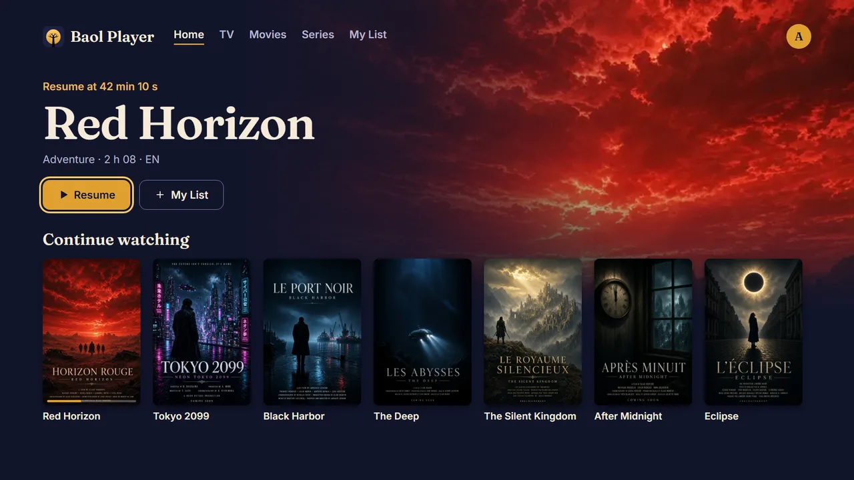Add Red Horizon to My List
The height and width of the screenshot is (480, 854).
point(181,195)
